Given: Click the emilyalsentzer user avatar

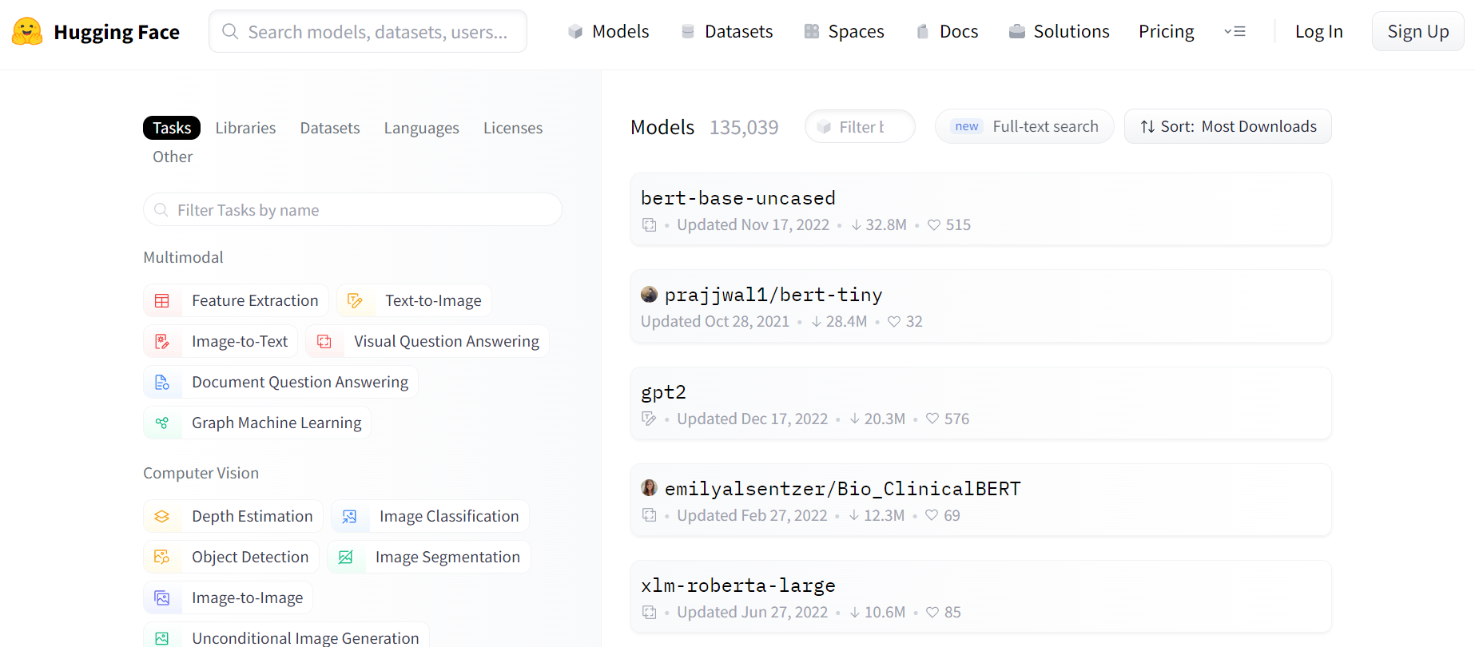Looking at the screenshot, I should tap(650, 487).
